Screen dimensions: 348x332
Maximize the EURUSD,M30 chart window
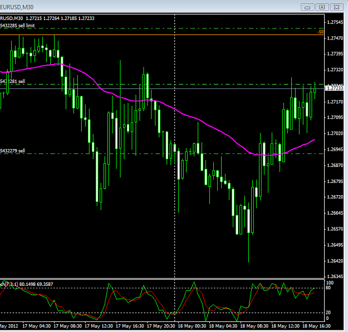coord(322,7)
